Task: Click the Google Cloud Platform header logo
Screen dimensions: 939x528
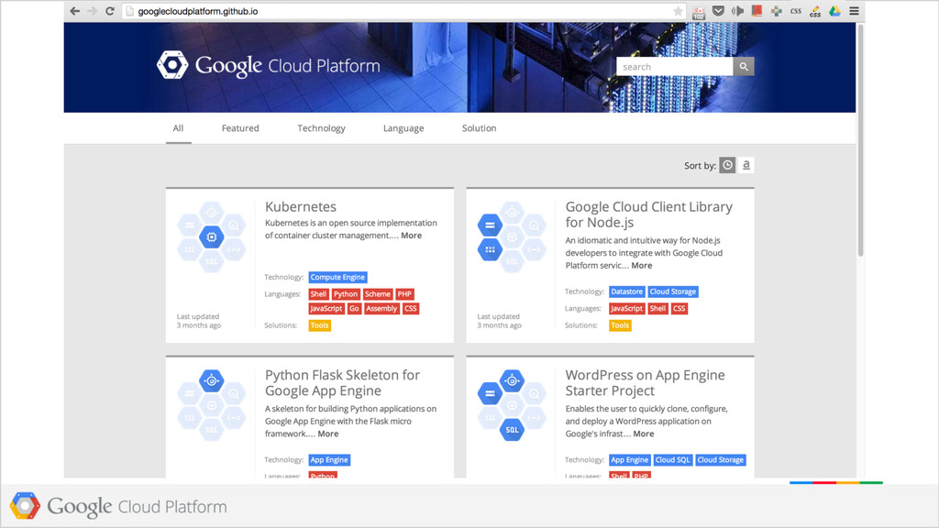Action: pyautogui.click(x=269, y=65)
